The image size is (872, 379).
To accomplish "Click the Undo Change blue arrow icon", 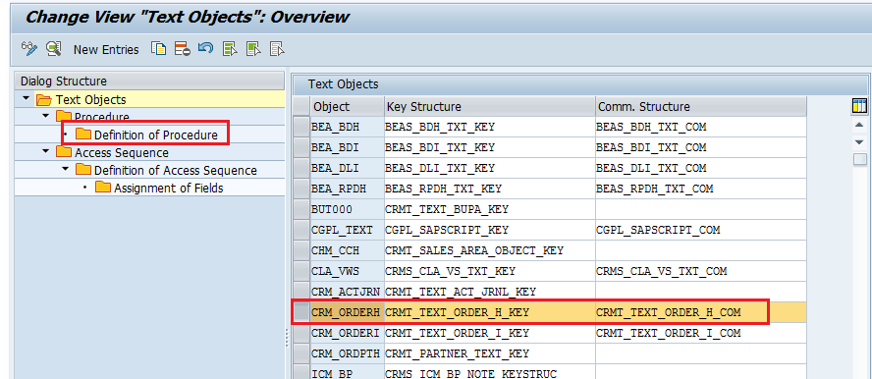I will pyautogui.click(x=206, y=48).
